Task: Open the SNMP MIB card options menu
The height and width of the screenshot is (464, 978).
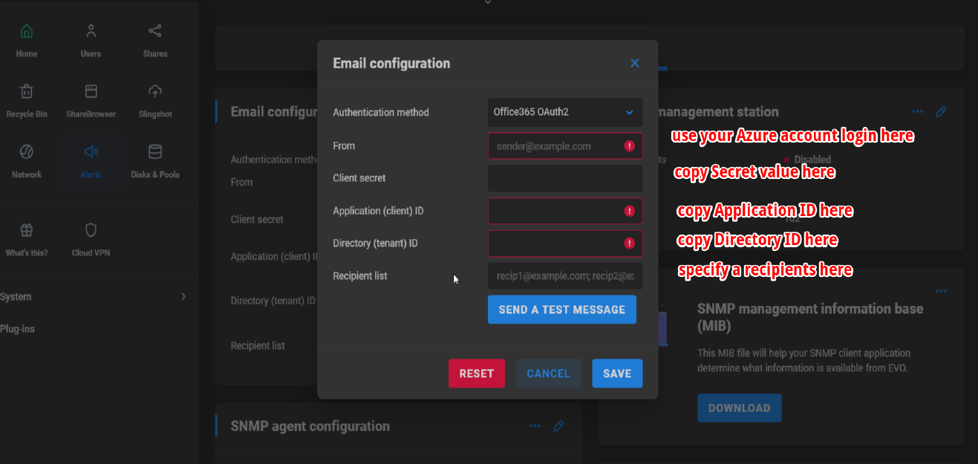Action: (942, 291)
